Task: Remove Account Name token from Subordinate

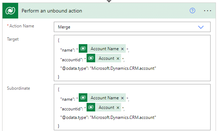Action: (122, 98)
